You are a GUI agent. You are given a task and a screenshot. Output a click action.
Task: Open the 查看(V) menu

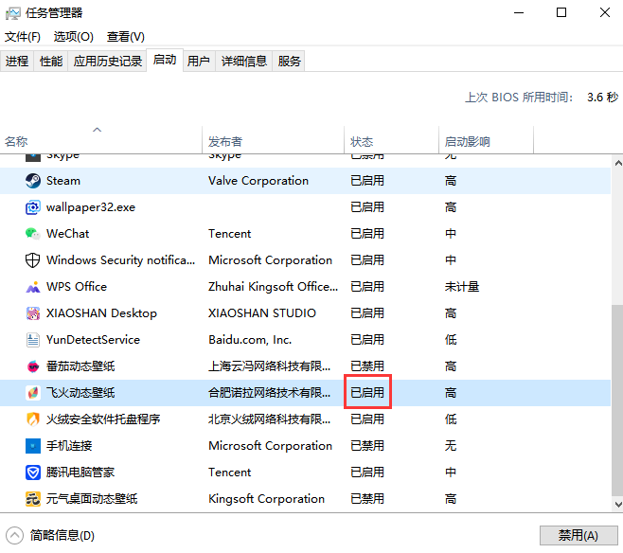click(x=126, y=37)
